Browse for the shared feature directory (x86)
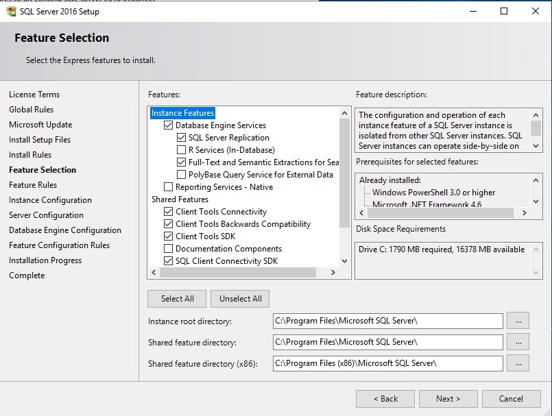 [x=518, y=363]
